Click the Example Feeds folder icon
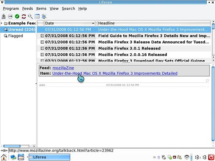 click(6, 23)
